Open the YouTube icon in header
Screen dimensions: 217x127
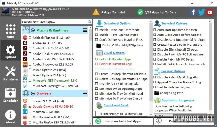209,12
